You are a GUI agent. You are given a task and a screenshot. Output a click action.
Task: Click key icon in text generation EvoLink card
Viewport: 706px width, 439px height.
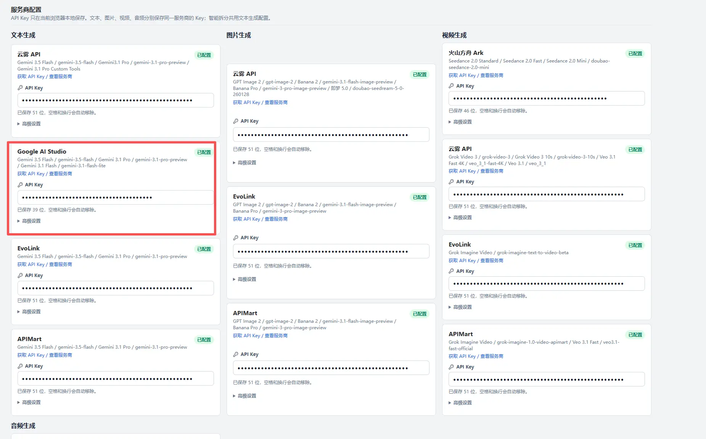click(20, 275)
